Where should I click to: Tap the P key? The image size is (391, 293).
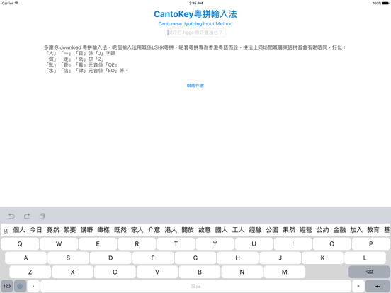point(371,244)
